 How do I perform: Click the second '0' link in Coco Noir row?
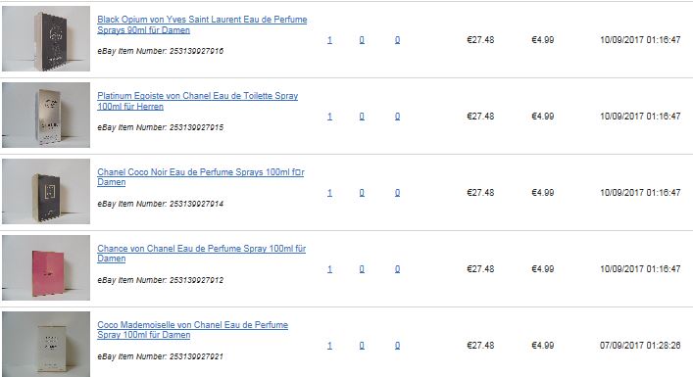point(397,193)
